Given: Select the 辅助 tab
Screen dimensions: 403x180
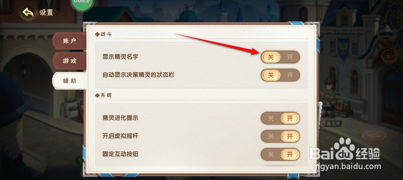Looking at the screenshot, I should pos(69,81).
